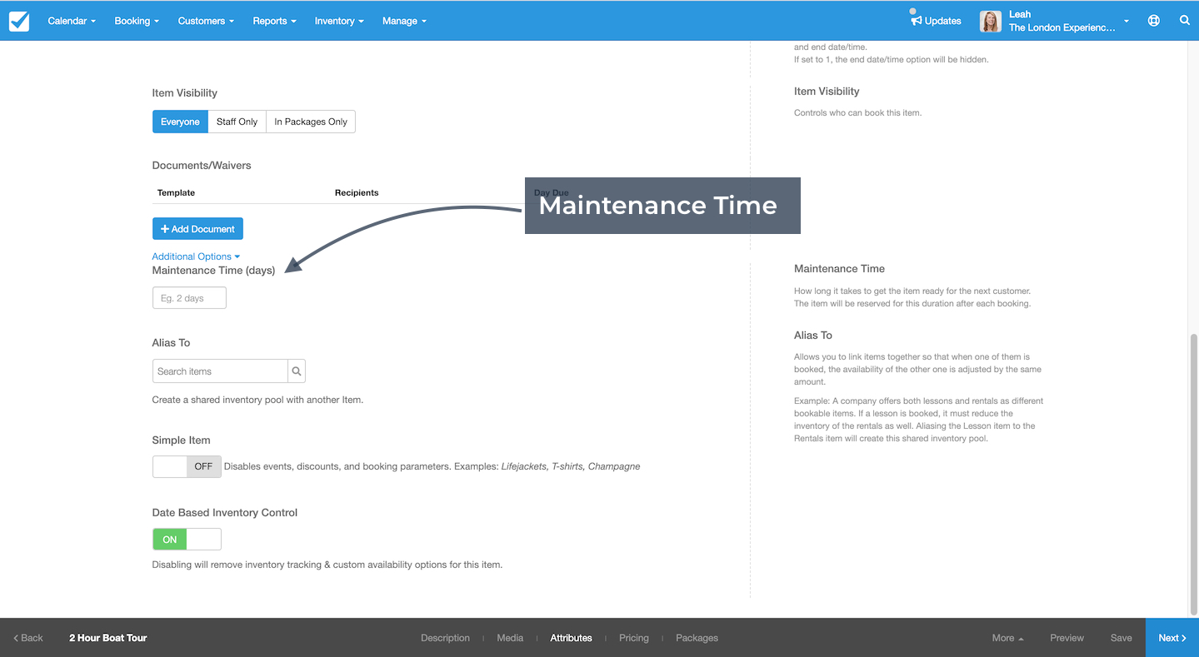Screen dimensions: 1199x657
Task: Open the Updates megaphone notifications
Action: 936,21
